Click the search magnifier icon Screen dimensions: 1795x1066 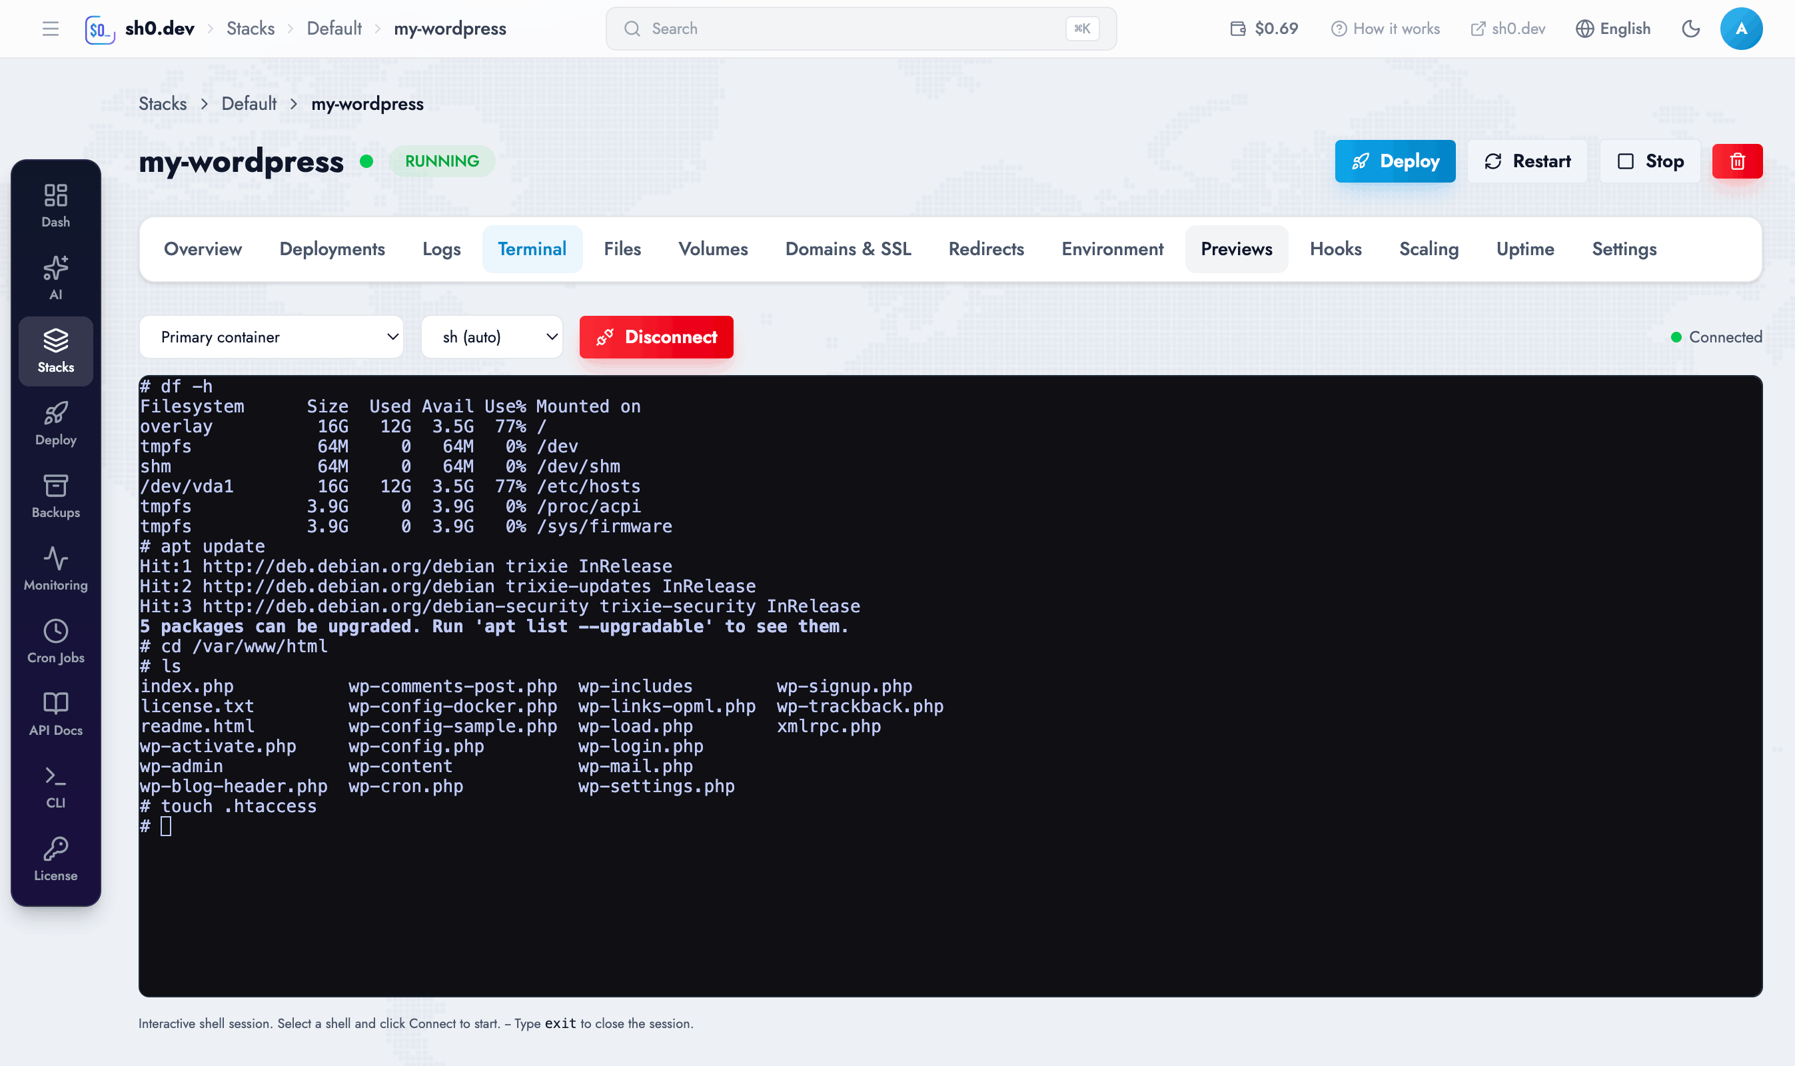[x=632, y=29]
